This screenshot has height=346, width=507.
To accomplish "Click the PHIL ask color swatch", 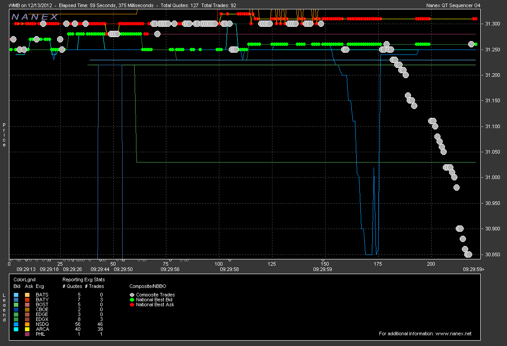I will 27,334.
